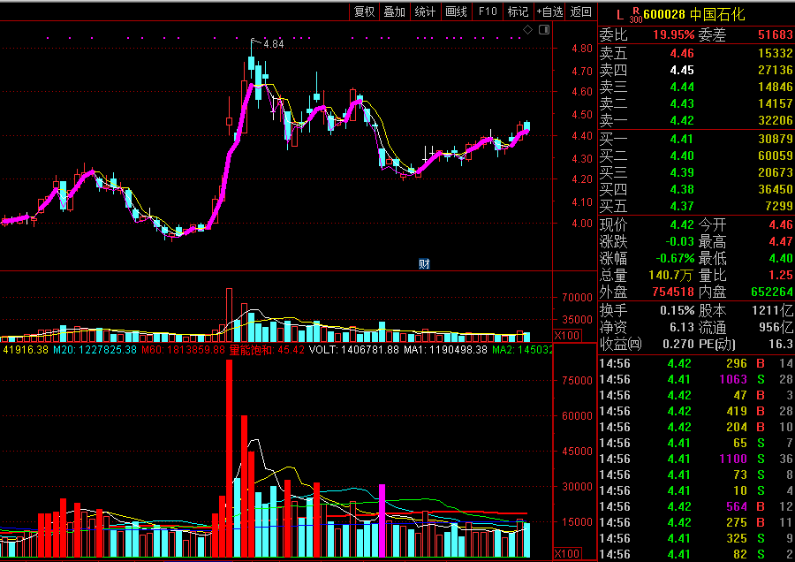This screenshot has height=562, width=795.
Task: Click the tallest red volume bar in bottom panel
Action: [229, 459]
